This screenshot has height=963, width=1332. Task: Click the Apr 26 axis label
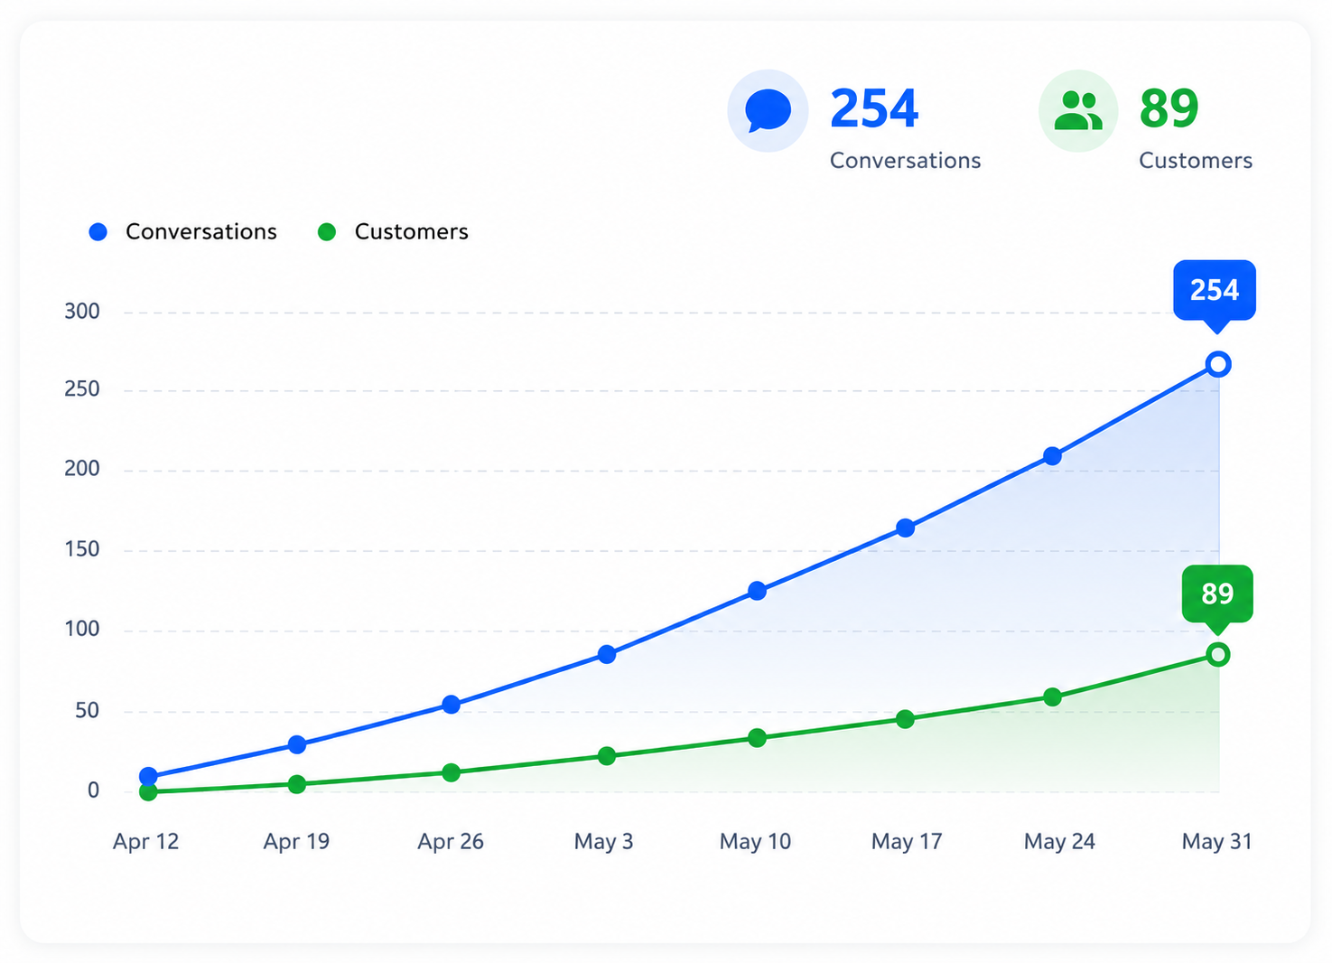pos(451,842)
